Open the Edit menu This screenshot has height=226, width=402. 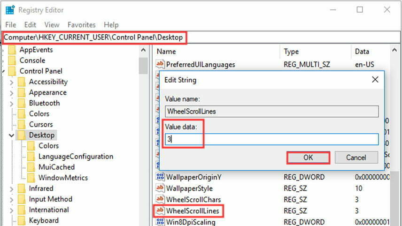tap(30, 25)
